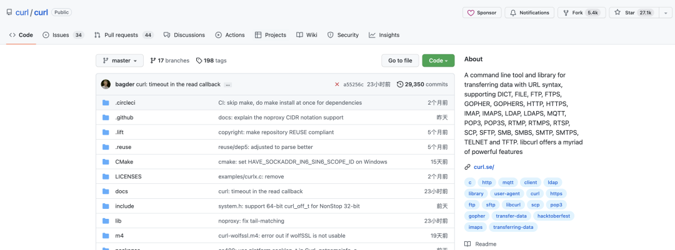Click the branch icon beside 17 branches

153,60
